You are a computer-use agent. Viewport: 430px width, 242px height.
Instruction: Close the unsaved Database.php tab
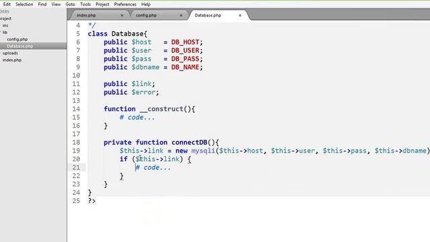(x=240, y=15)
